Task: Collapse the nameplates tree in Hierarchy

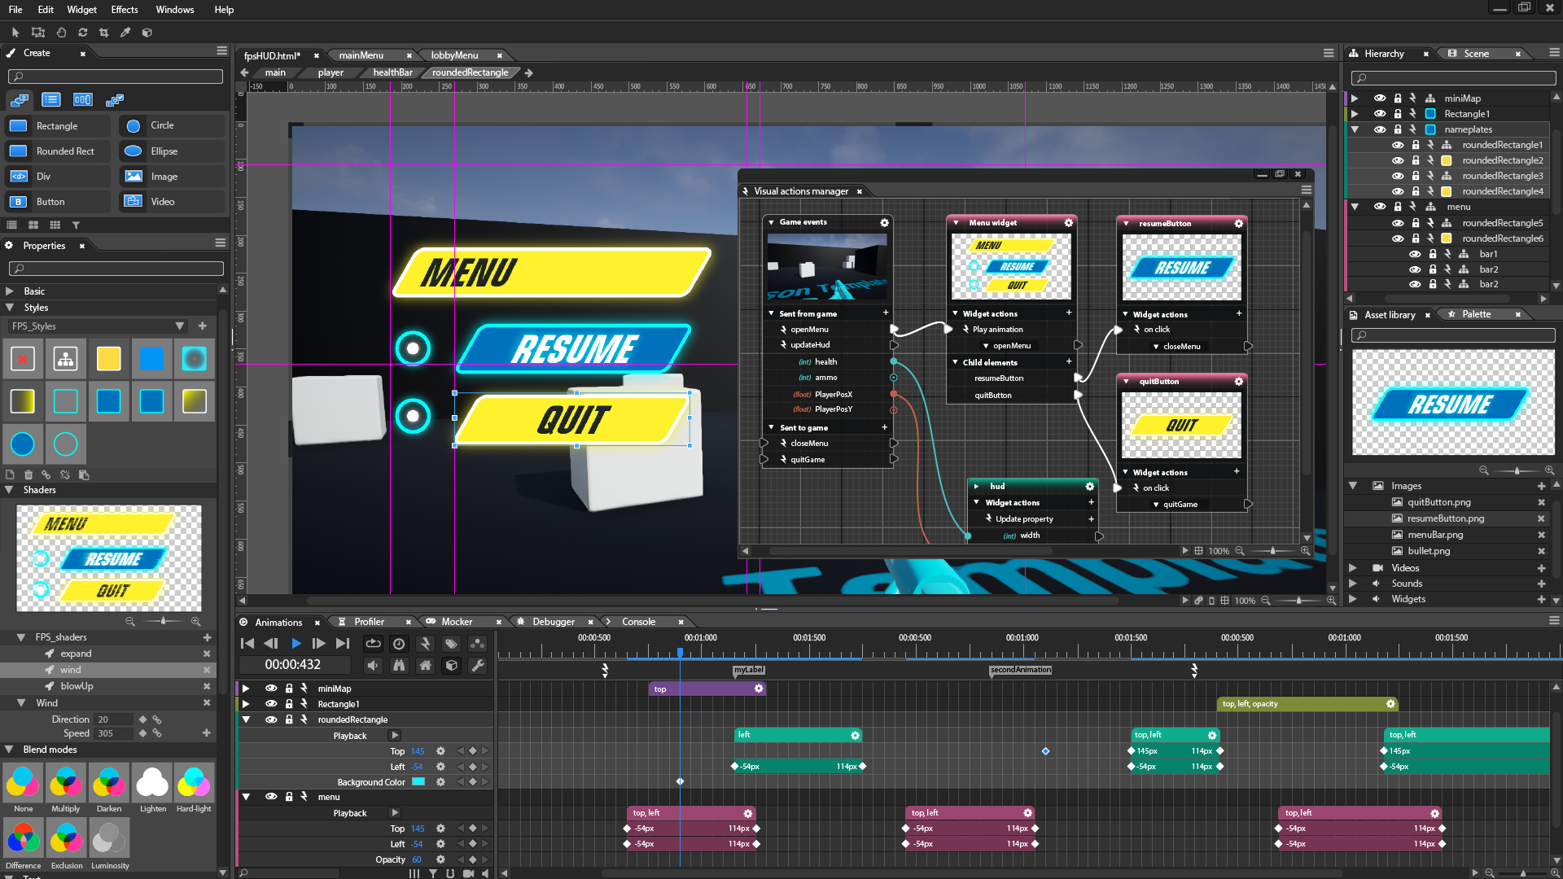Action: point(1355,129)
